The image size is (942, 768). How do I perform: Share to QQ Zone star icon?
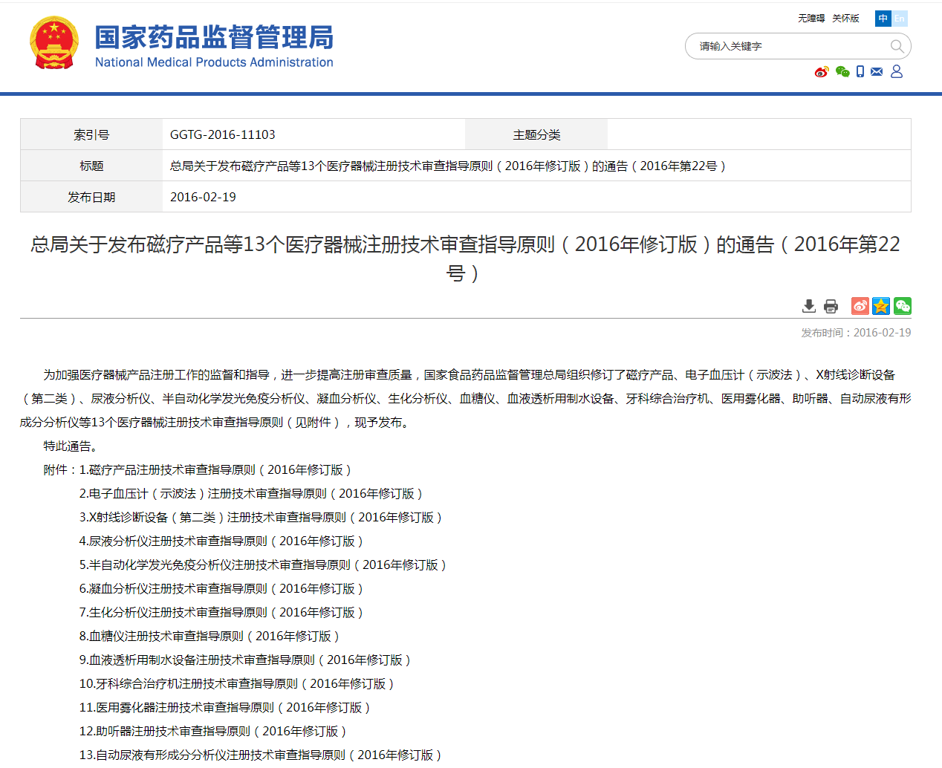[x=881, y=306]
